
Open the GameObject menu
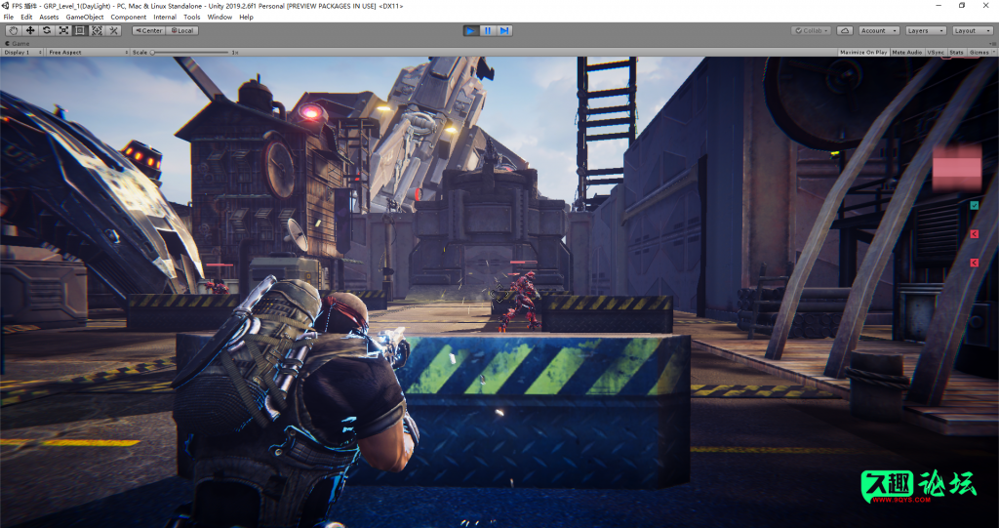85,17
